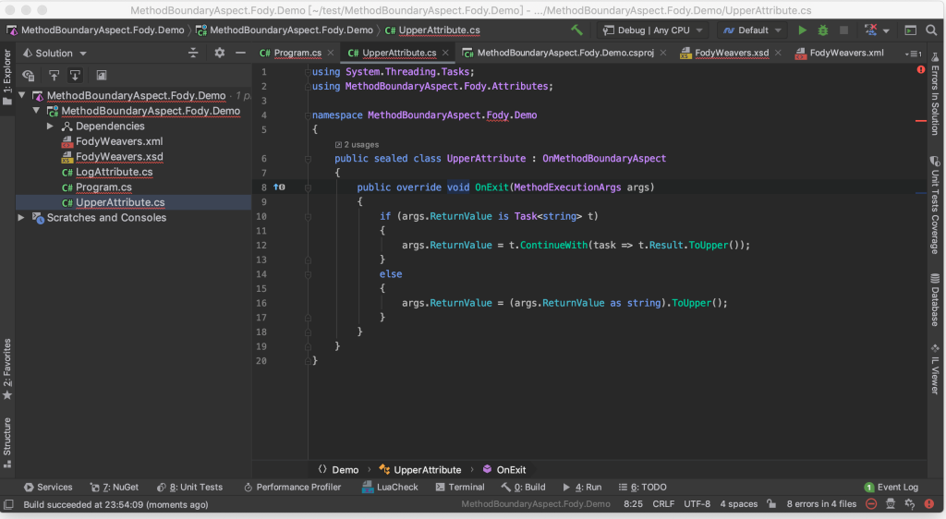Open the Database side panel
The image size is (946, 519).
(935, 300)
